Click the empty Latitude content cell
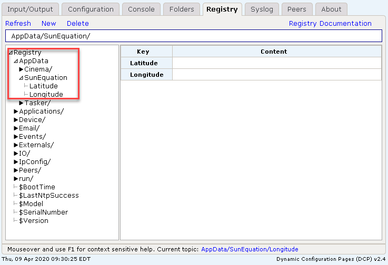The width and height of the screenshot is (388, 265). point(277,63)
